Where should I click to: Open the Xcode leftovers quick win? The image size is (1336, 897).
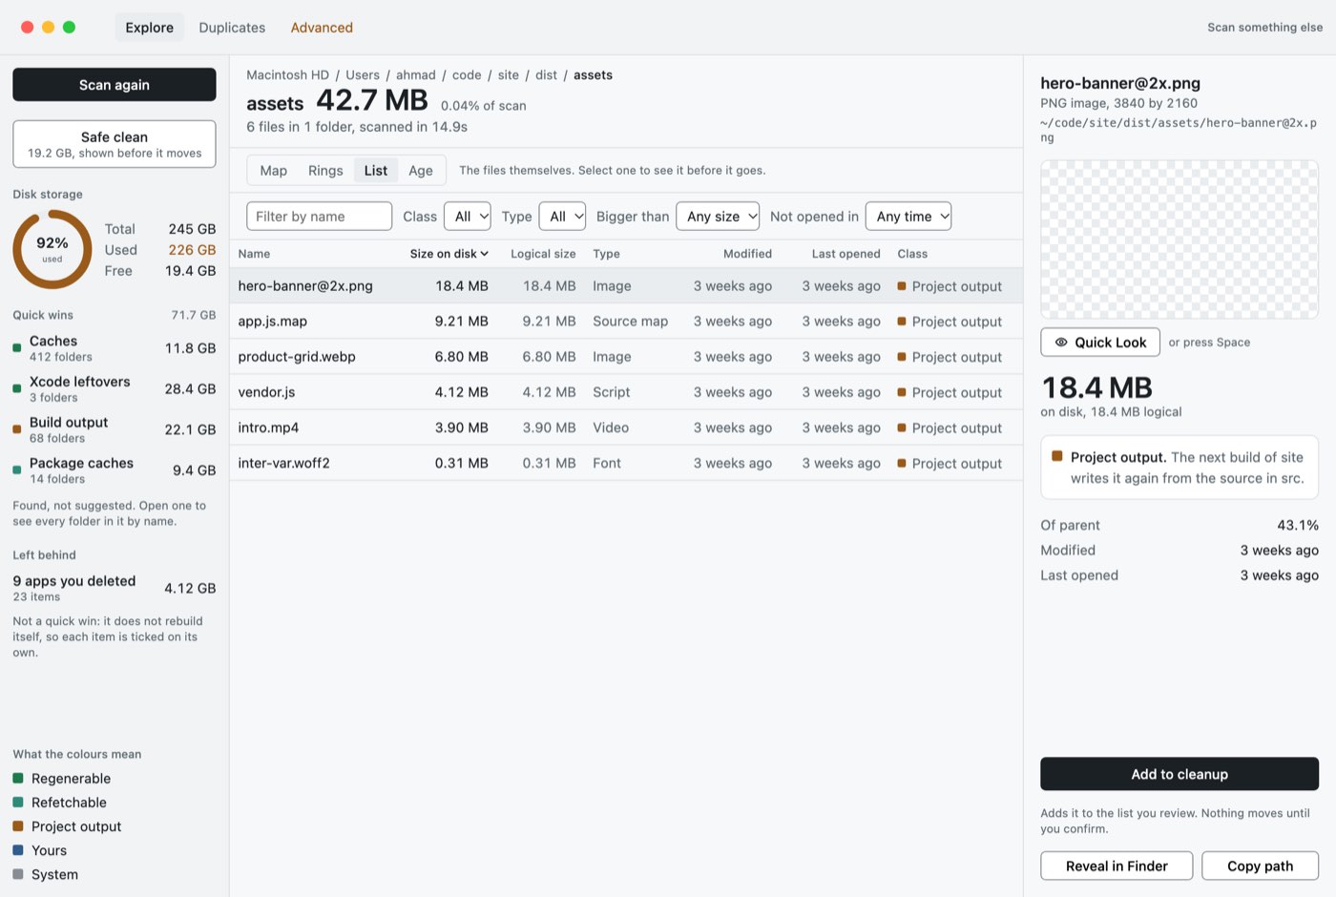(115, 388)
